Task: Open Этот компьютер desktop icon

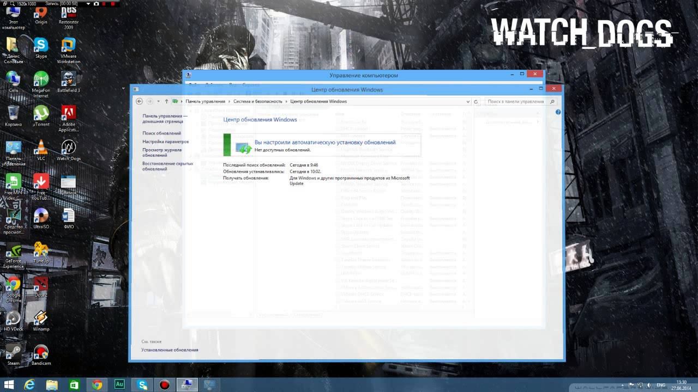Action: [13, 17]
